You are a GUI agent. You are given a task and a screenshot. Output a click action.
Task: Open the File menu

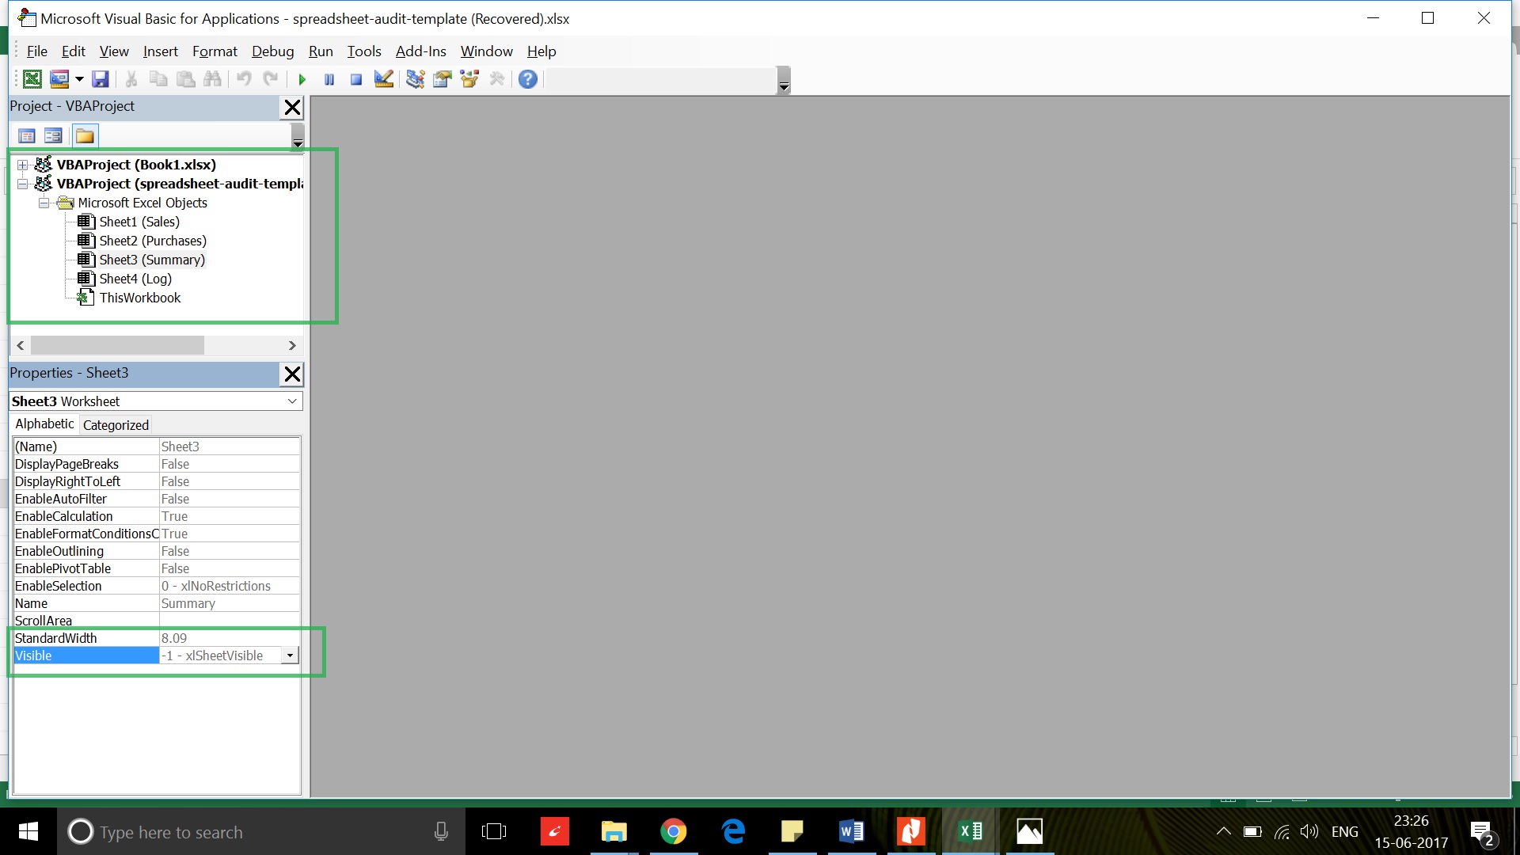tap(36, 51)
